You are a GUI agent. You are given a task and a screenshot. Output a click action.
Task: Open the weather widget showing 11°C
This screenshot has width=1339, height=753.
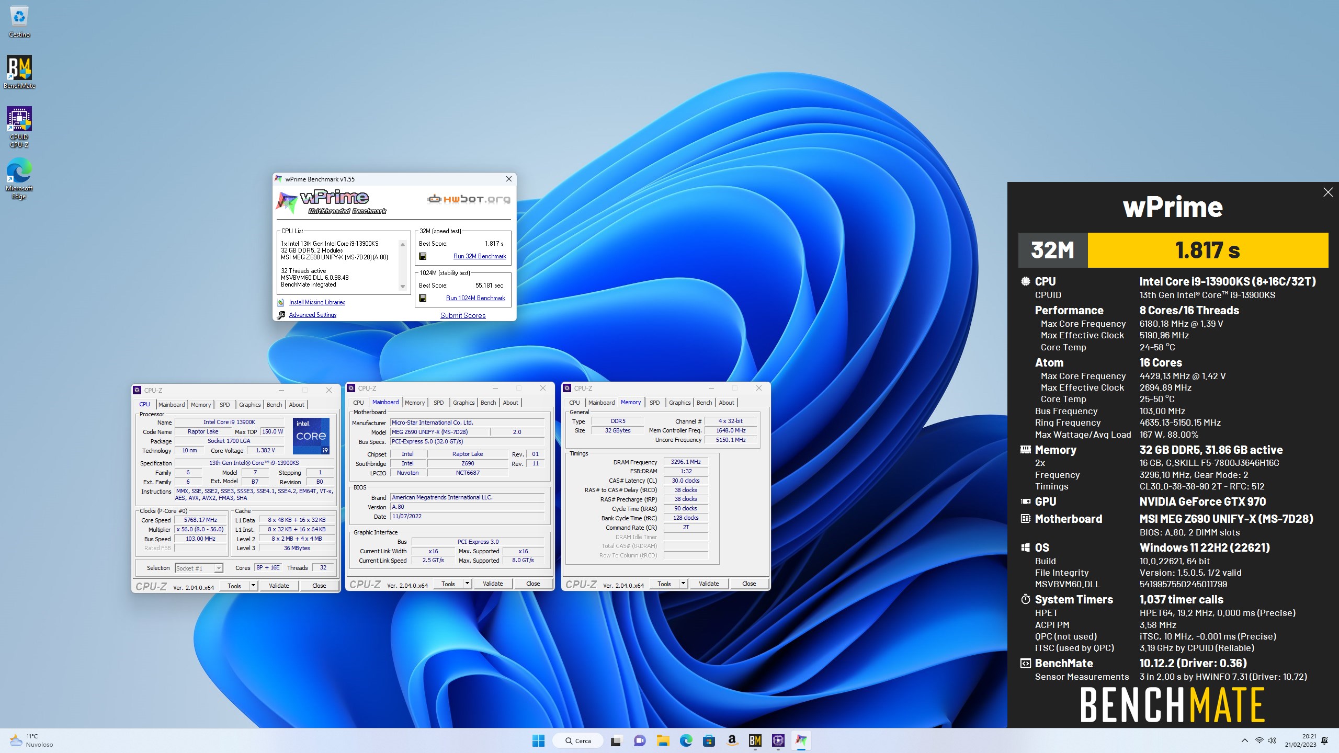[31, 740]
